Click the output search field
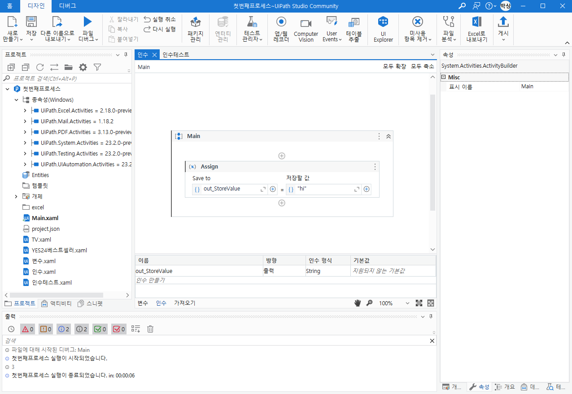 coord(215,341)
